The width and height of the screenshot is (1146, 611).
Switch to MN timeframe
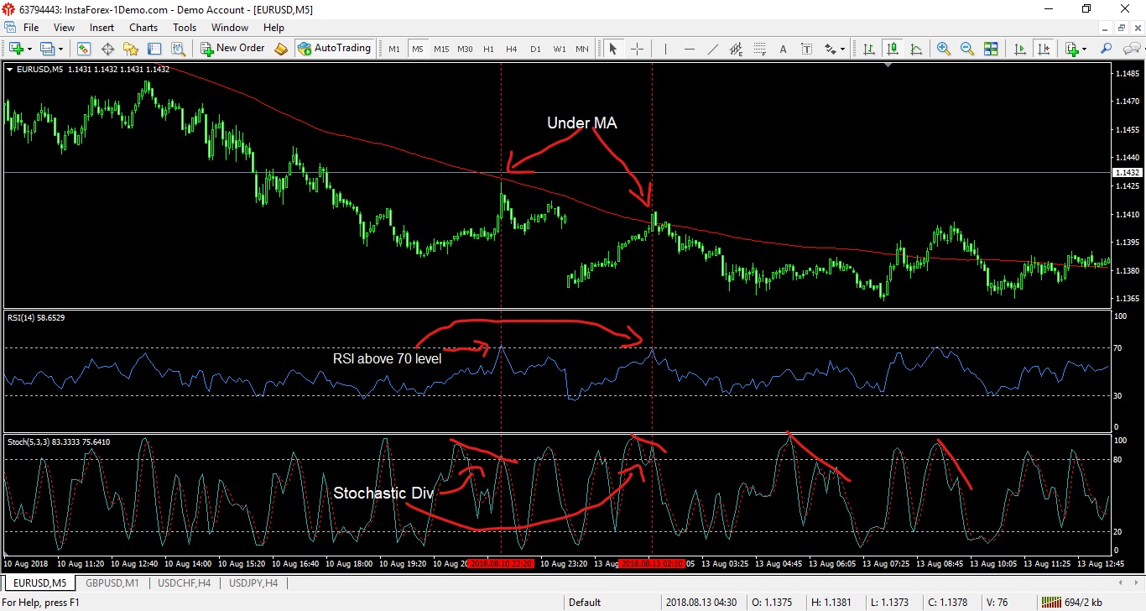tap(582, 49)
